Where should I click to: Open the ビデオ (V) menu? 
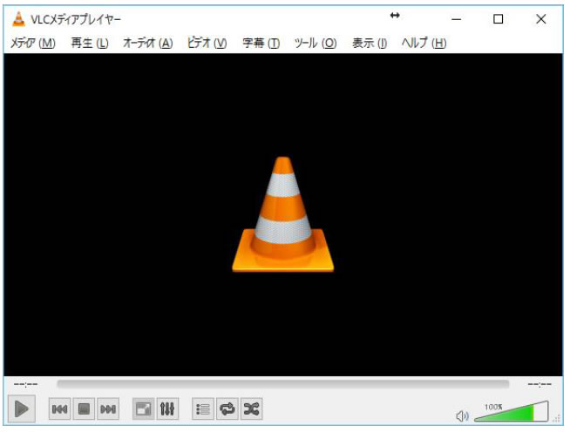[207, 43]
